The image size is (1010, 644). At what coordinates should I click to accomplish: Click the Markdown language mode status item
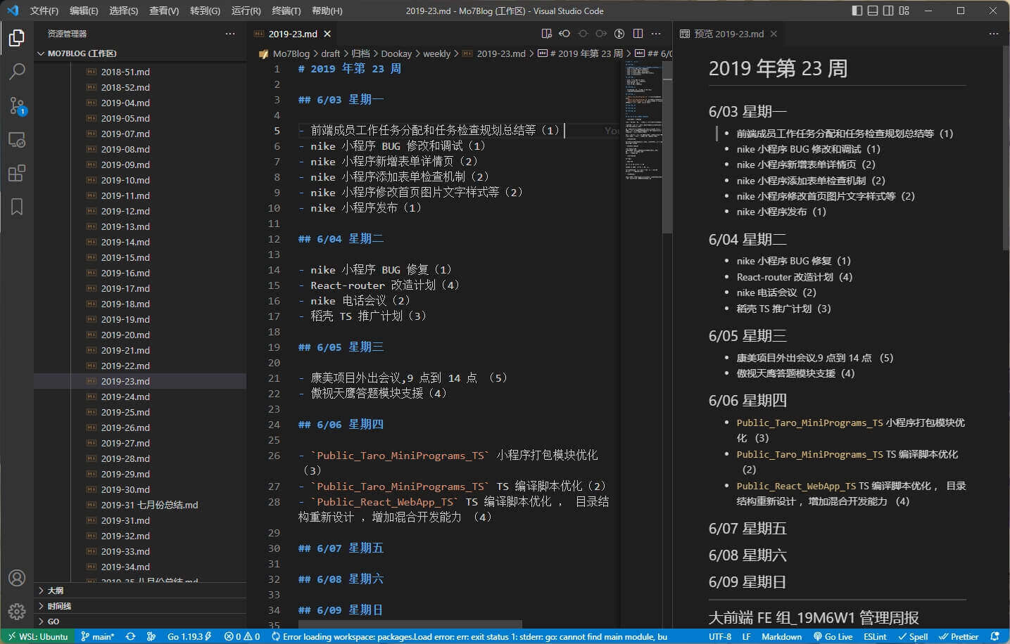pos(781,636)
